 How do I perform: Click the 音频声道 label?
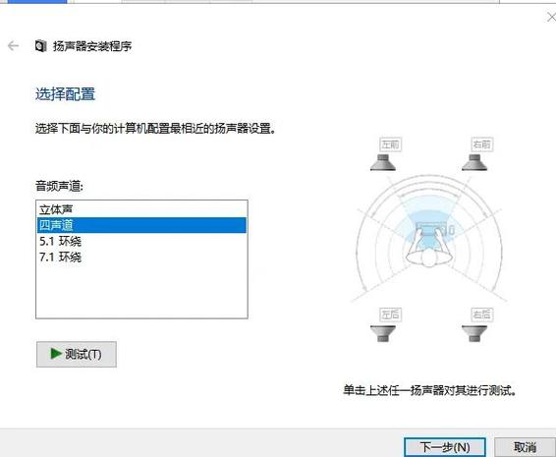(59, 186)
